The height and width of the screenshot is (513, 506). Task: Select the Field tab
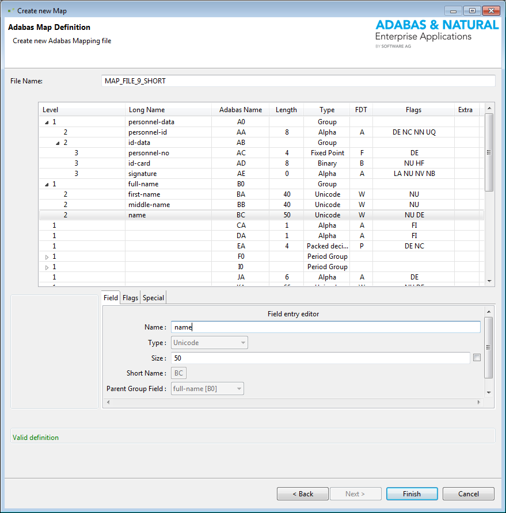click(110, 297)
